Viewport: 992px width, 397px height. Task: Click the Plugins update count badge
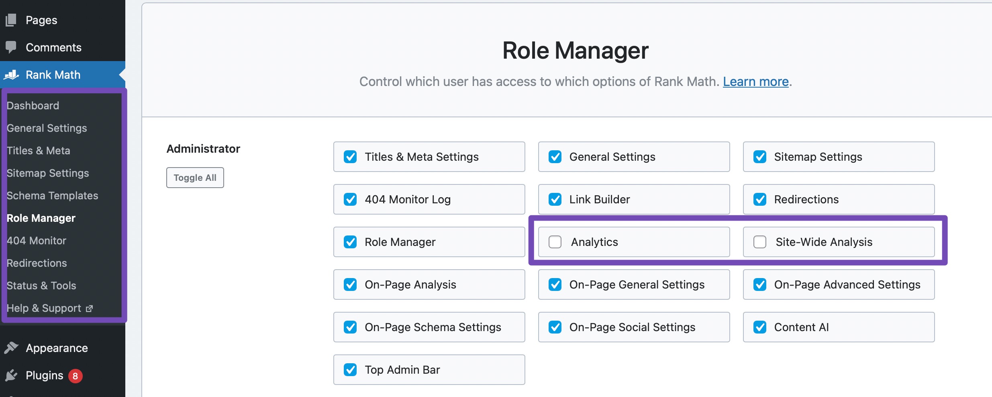tap(75, 376)
